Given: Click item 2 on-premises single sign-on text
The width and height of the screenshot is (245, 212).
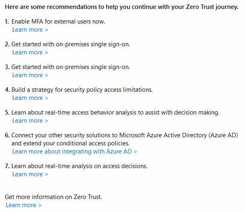Looking at the screenshot, I should (71, 44).
